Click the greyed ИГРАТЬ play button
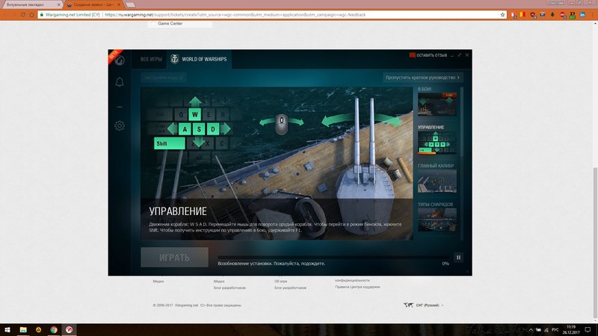Image resolution: width=598 pixels, height=336 pixels. 174,257
